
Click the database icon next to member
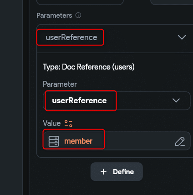tap(54, 141)
